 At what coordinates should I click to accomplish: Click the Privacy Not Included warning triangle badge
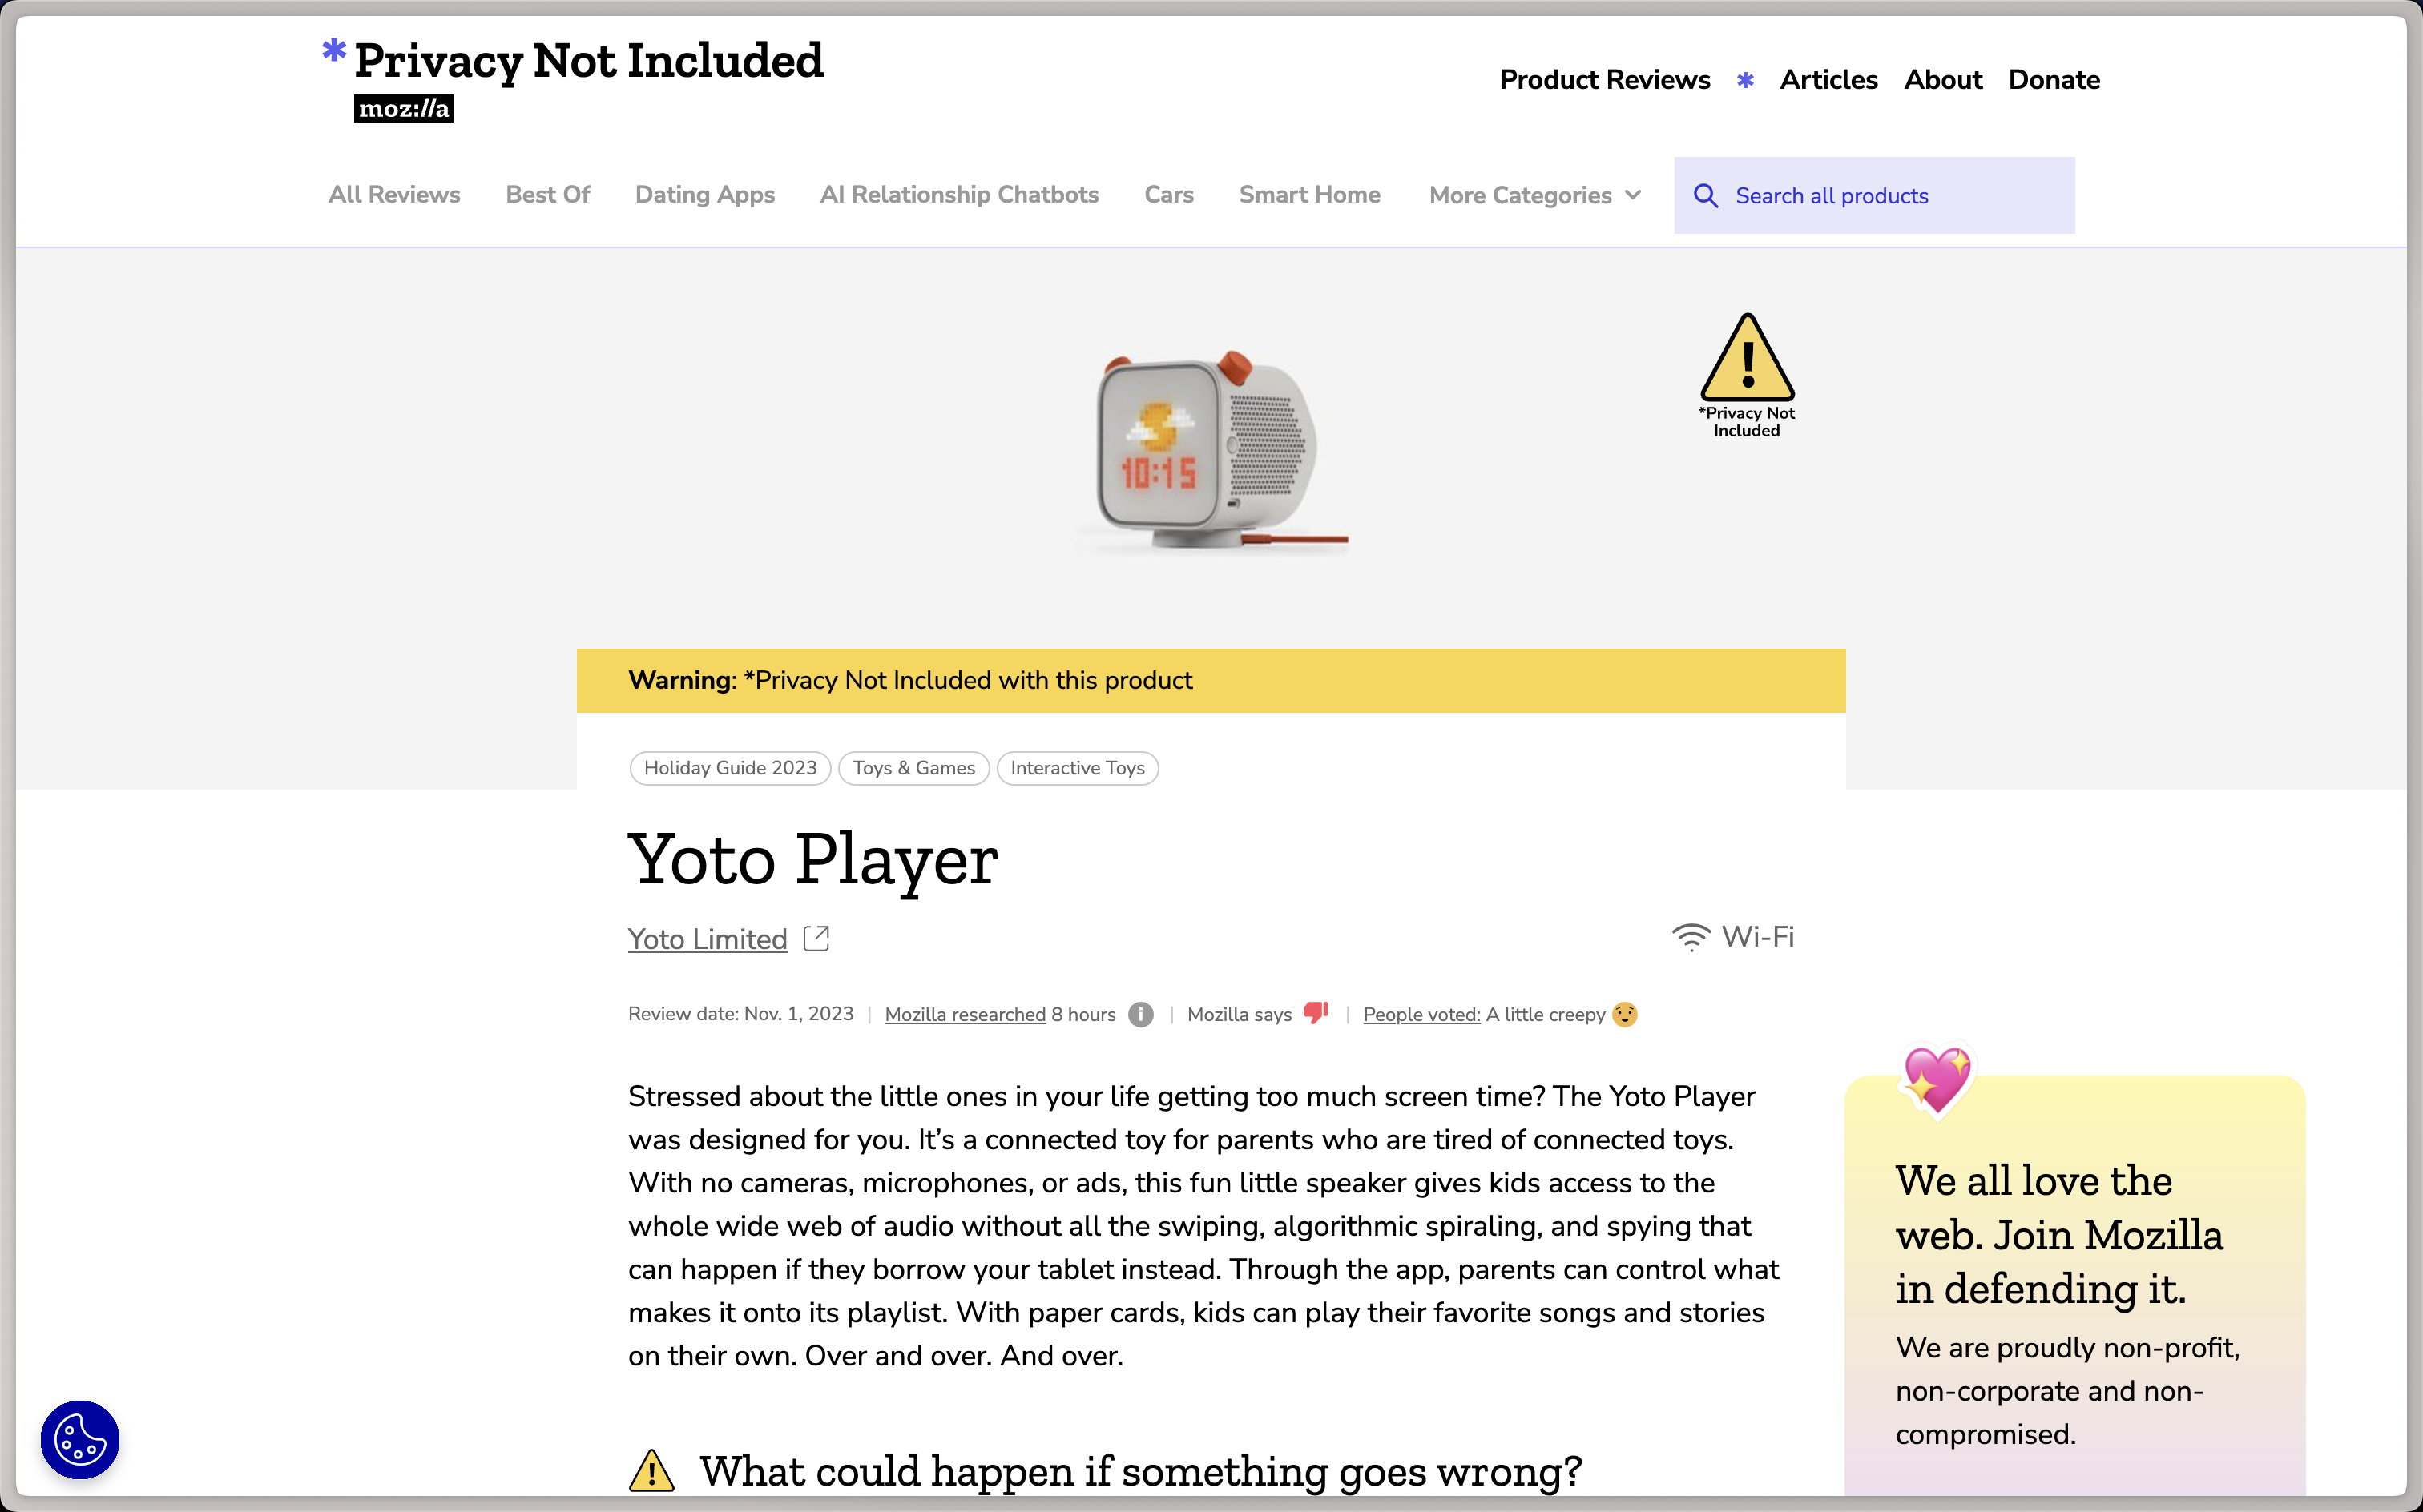tap(1747, 376)
